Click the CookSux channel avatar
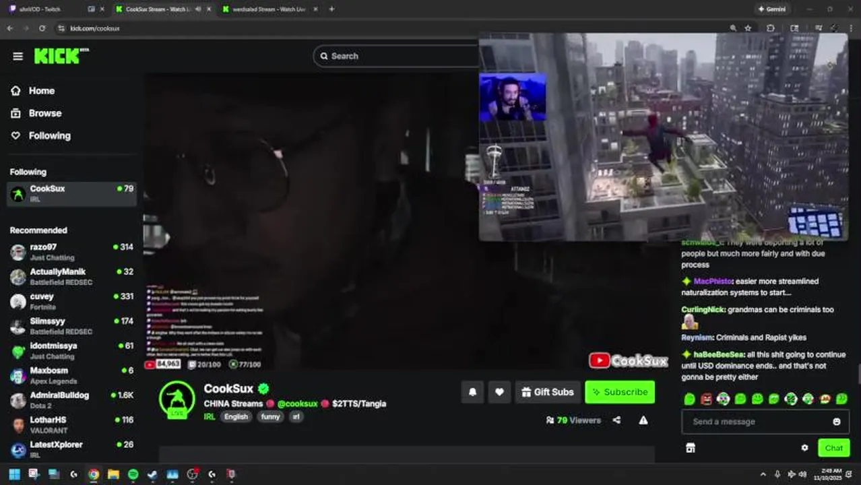The image size is (861, 485). coord(177,399)
